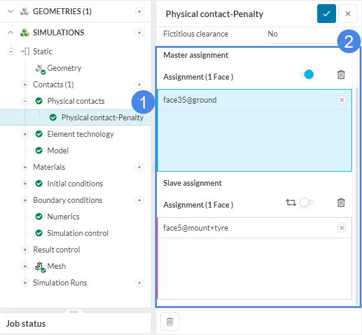
Task: Collapse the SIMULATIONS section chevron
Action: click(x=11, y=32)
